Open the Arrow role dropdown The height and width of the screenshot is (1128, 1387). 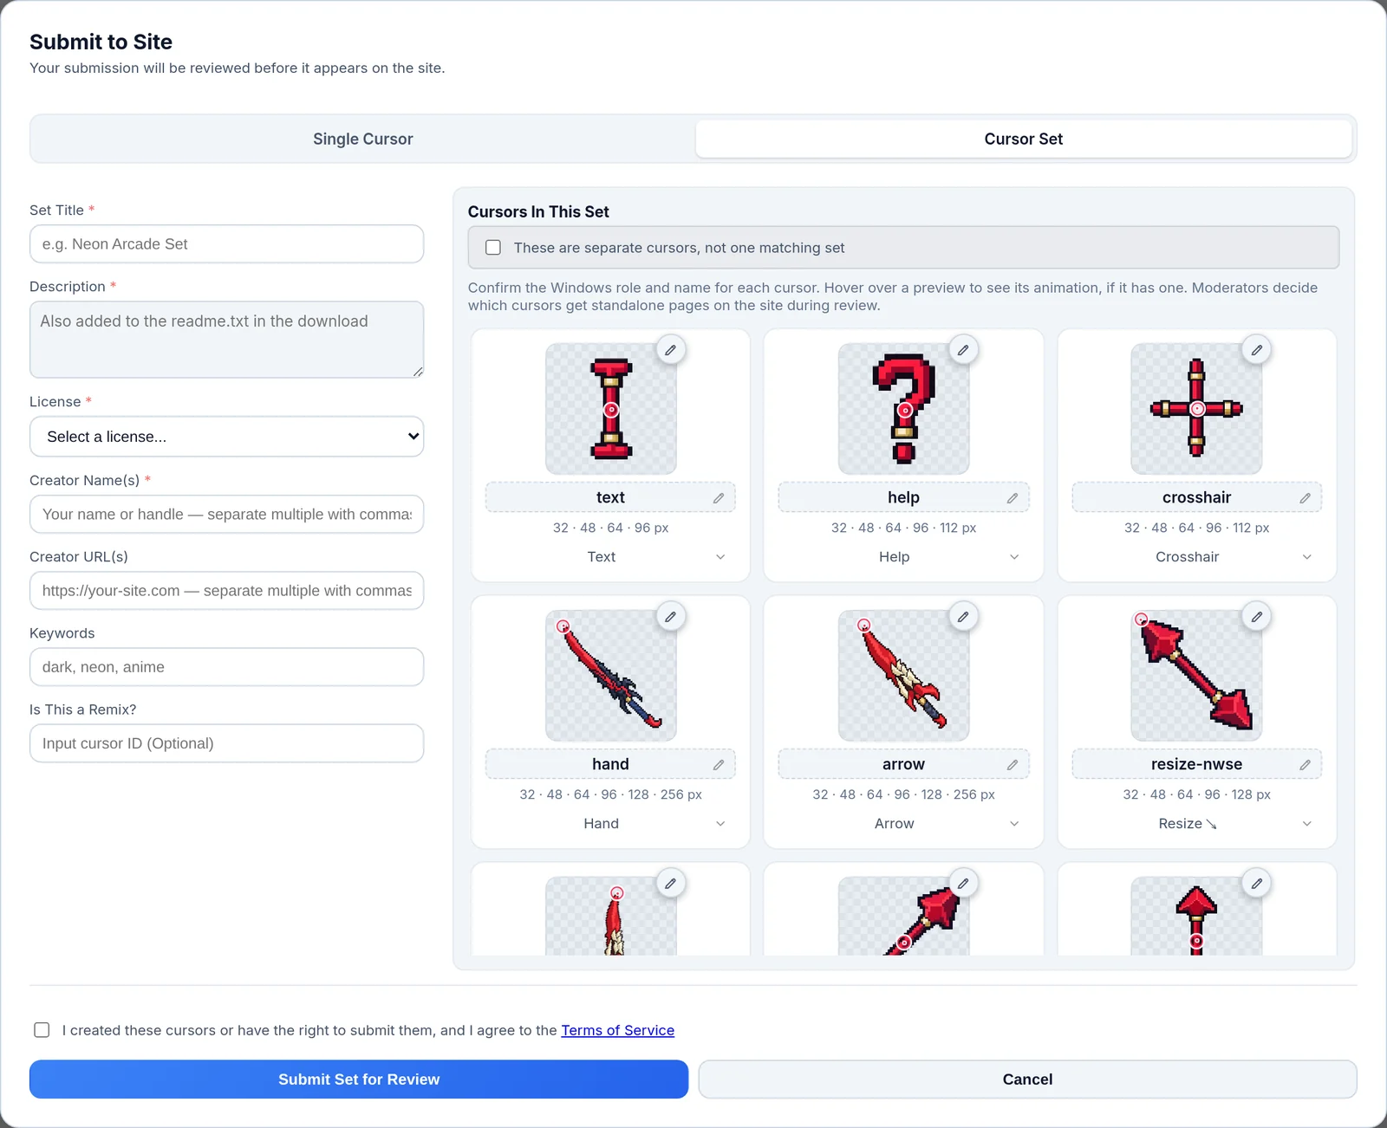(x=904, y=824)
